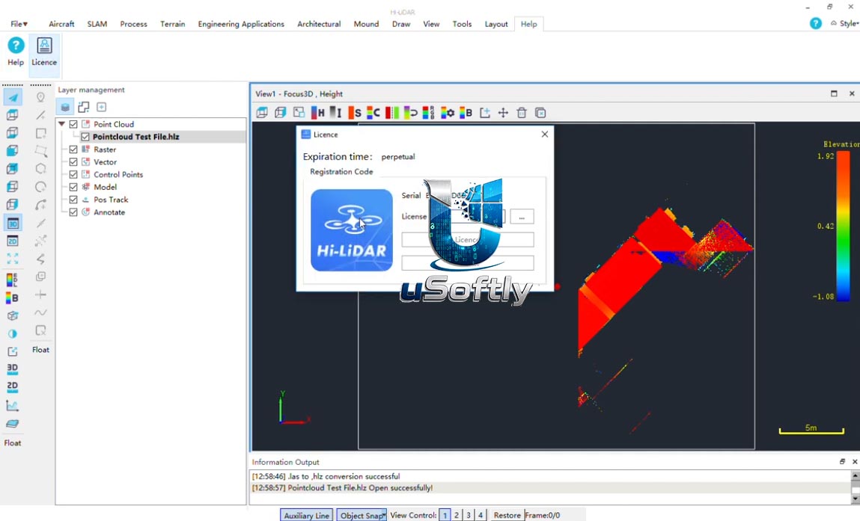Click the Elevation color ramp legend
Image resolution: width=860 pixels, height=521 pixels.
pyautogui.click(x=843, y=226)
